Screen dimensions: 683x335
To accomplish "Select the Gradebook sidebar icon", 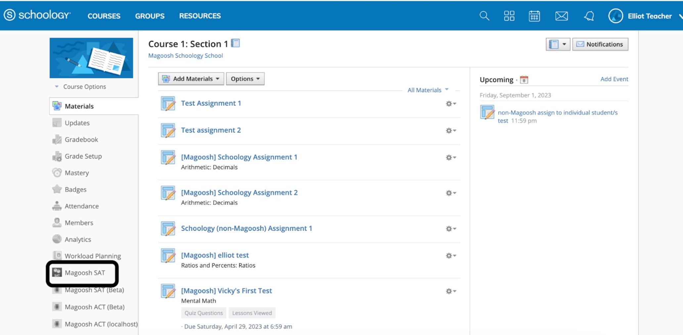I will coord(57,139).
